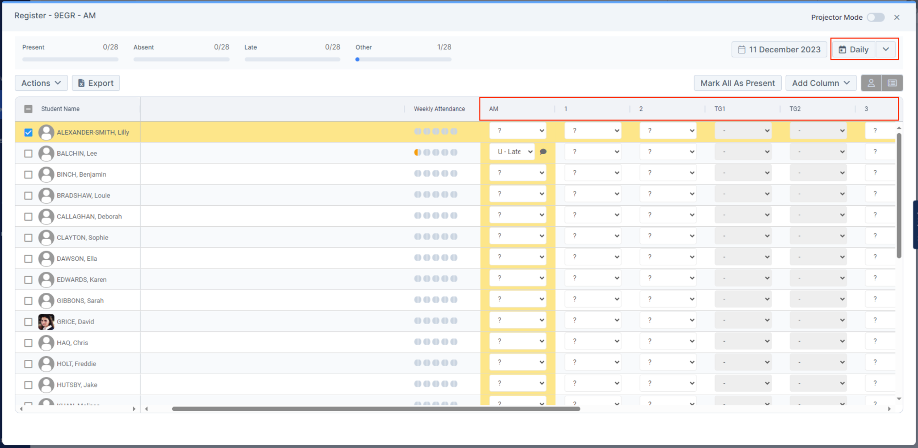Click GRICE David's profile photo
Screen dimensions: 918x448
pos(46,321)
